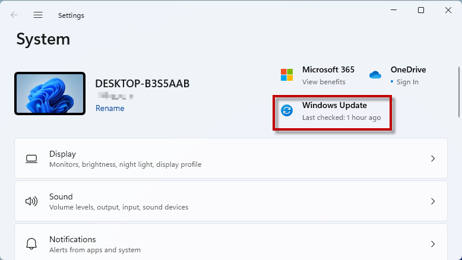Expand Notifications settings chevron
Image resolution: width=462 pixels, height=260 pixels.
tap(433, 244)
